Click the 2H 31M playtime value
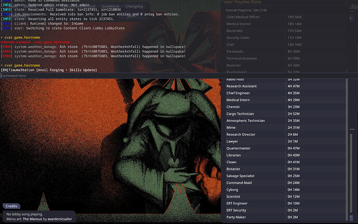The image size is (358, 224). tap(293, 127)
